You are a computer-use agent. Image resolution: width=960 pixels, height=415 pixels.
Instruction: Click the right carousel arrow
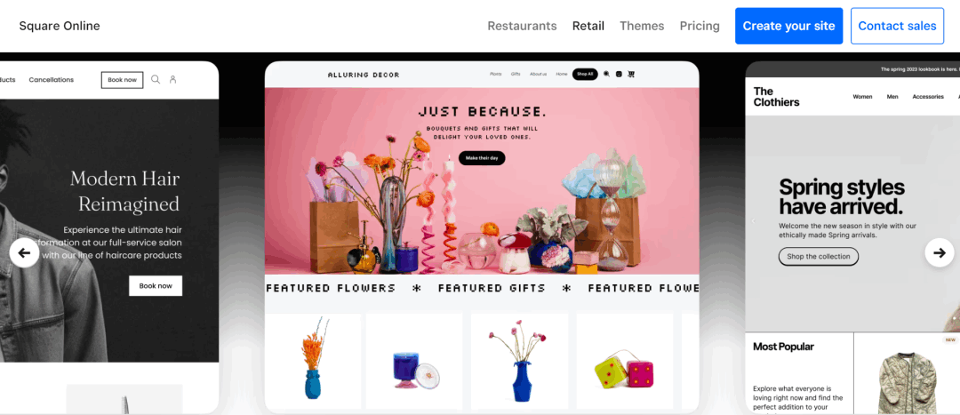(x=940, y=252)
